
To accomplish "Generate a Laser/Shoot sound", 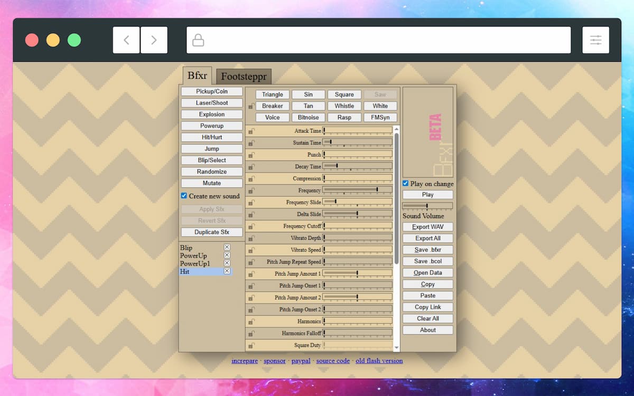I will [x=212, y=103].
